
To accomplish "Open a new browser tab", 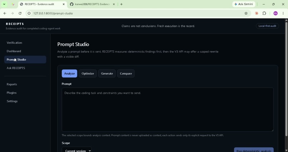I will [121, 4].
